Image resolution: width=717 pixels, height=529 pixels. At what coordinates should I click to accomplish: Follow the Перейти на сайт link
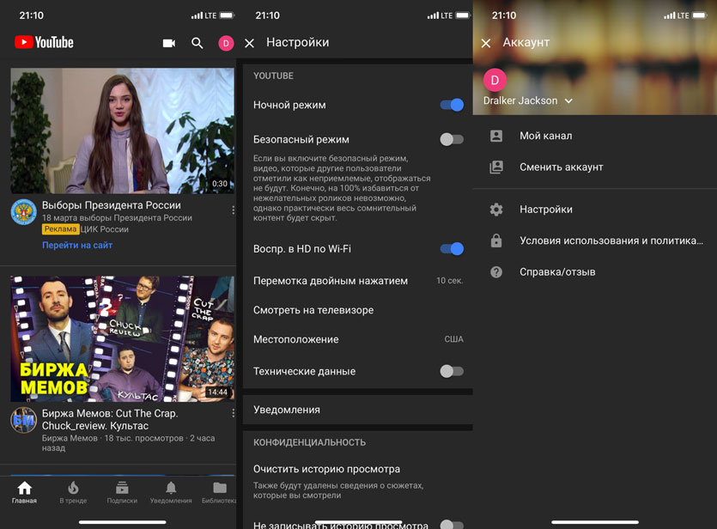77,245
